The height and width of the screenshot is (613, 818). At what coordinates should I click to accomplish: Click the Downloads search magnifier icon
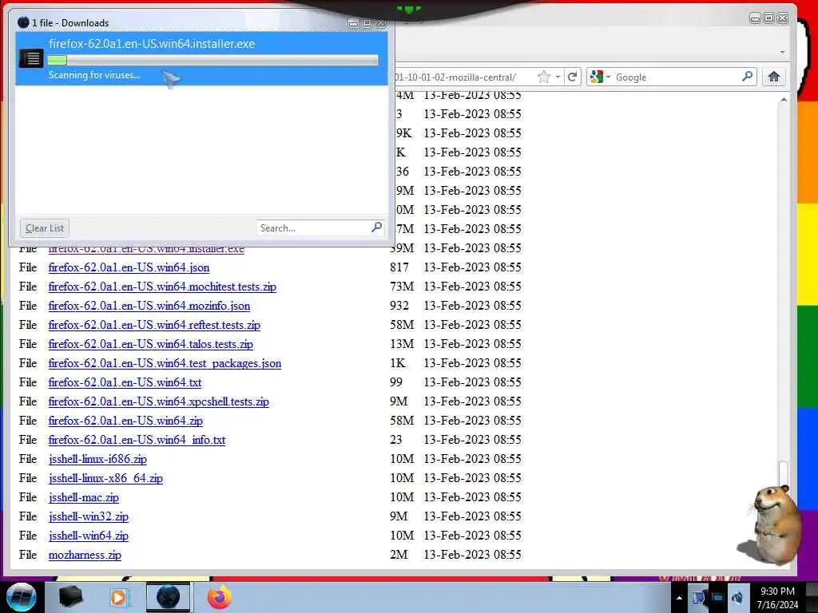pos(377,227)
